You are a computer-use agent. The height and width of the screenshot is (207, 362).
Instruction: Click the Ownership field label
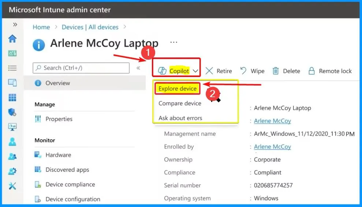[178, 160]
